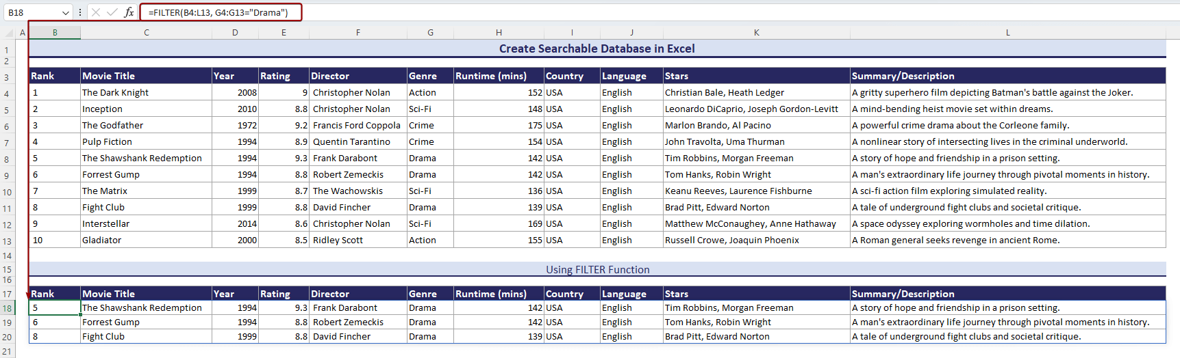Select column B header
The image size is (1180, 358).
pos(55,33)
